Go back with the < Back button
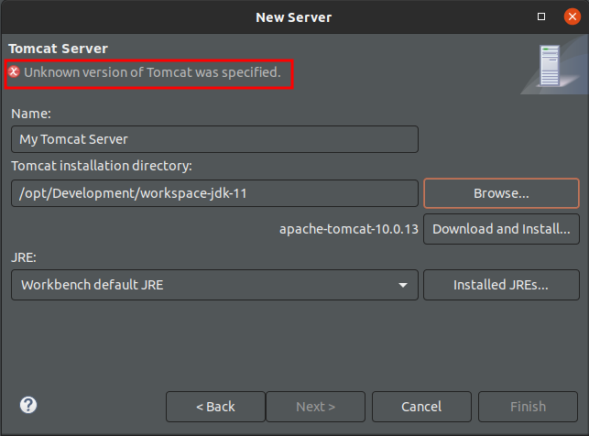589x436 pixels. coord(215,407)
